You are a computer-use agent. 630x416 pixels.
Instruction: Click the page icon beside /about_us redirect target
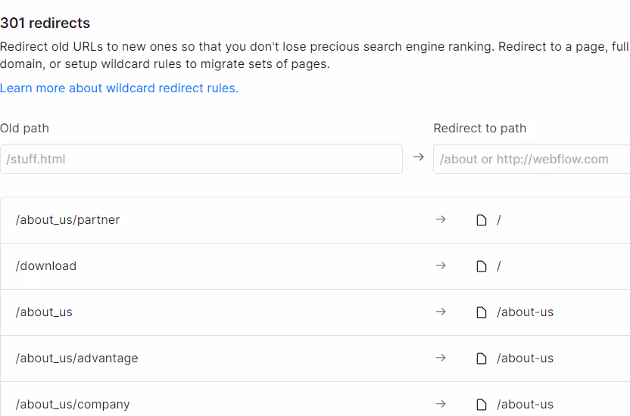click(x=482, y=312)
